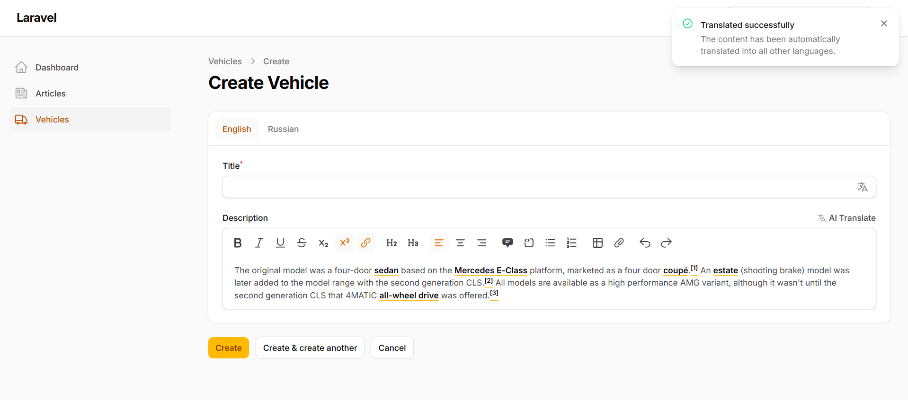Align text to the left
This screenshot has width=908, height=400.
(x=439, y=243)
